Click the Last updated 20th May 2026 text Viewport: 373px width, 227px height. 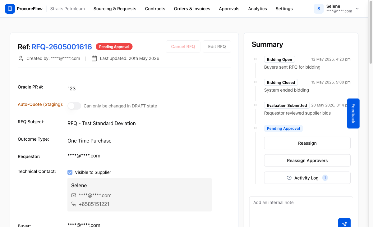130,58
